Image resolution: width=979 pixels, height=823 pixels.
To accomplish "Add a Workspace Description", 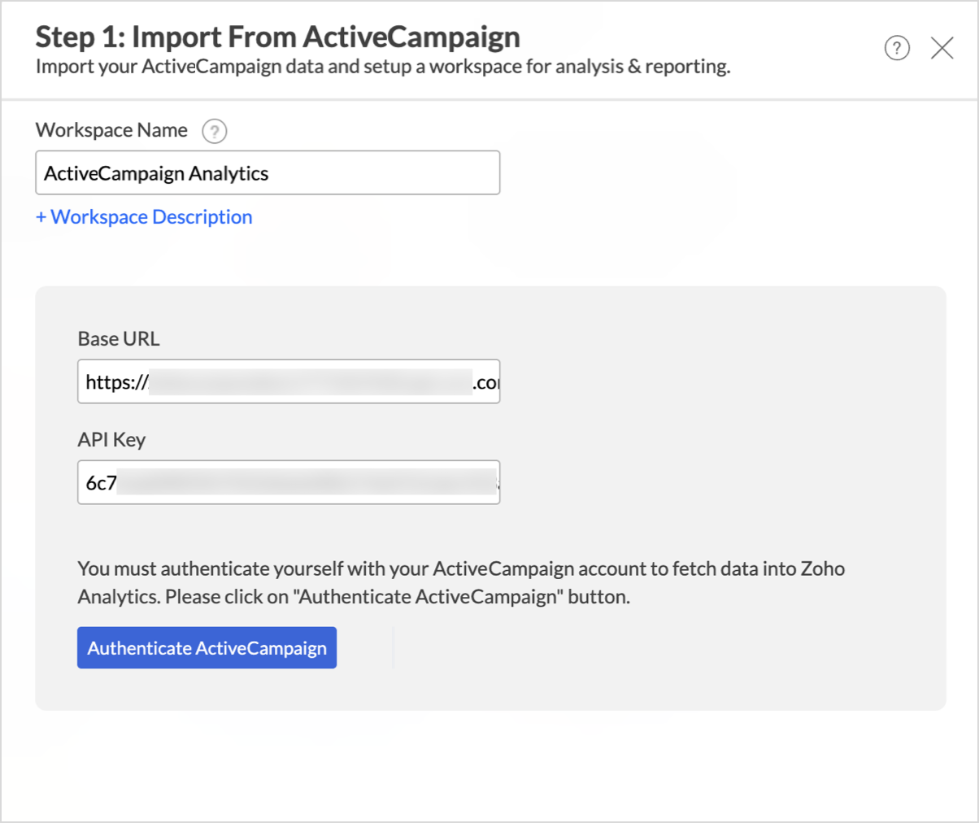I will pyautogui.click(x=144, y=217).
